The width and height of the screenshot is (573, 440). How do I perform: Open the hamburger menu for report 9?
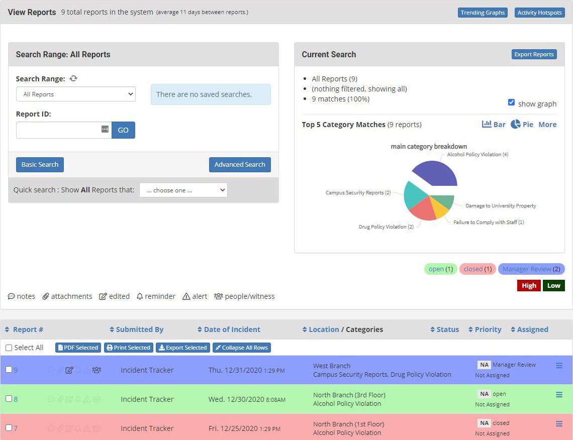[x=559, y=366]
